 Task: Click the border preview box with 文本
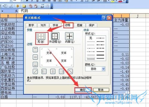click(x=57, y=57)
